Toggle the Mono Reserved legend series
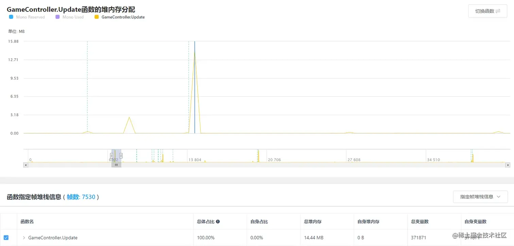 point(27,17)
